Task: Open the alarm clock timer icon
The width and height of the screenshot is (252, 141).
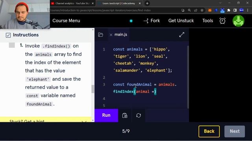Action: pyautogui.click(x=222, y=21)
